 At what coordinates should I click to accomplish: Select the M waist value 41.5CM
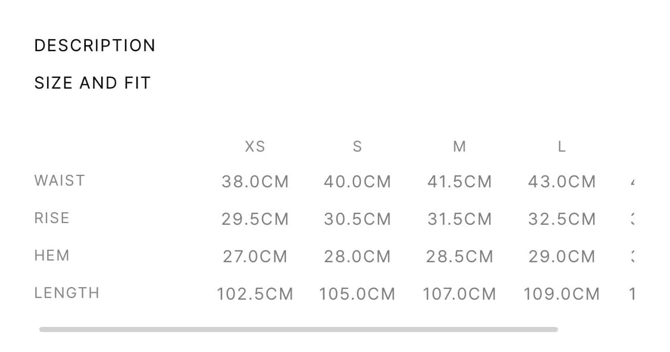point(459,182)
